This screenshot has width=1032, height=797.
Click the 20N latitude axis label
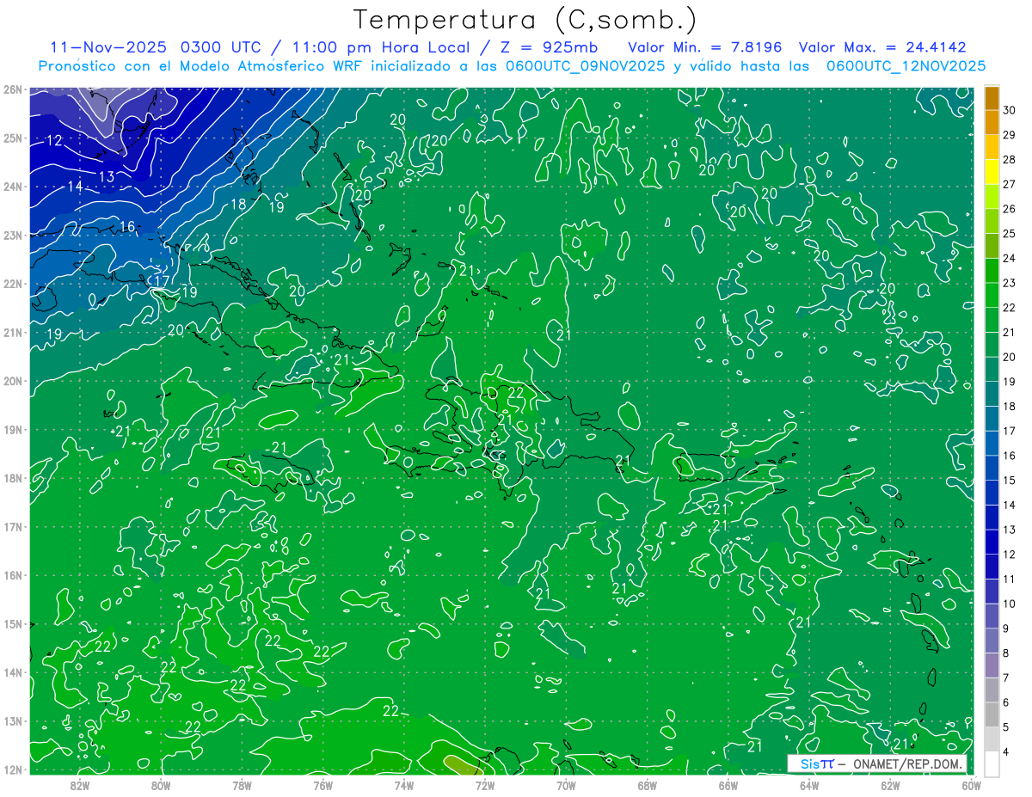12,381
